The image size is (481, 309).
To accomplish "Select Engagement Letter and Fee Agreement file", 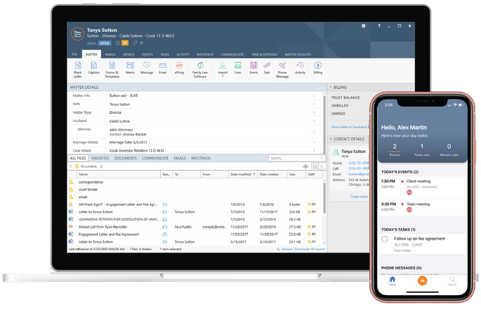I will 109,234.
